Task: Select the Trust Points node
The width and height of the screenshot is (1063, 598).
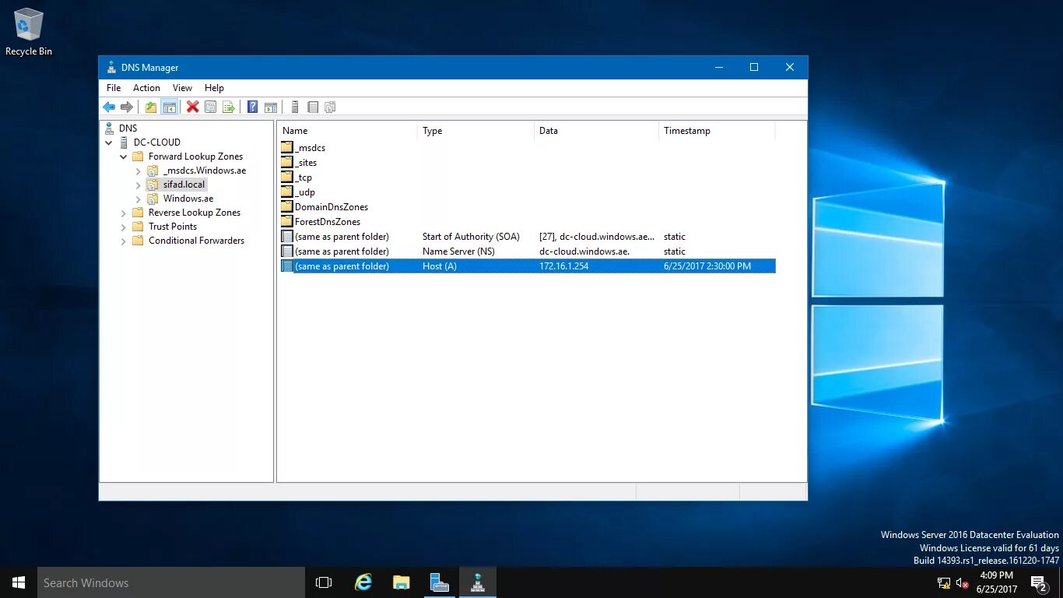Action: (x=172, y=226)
